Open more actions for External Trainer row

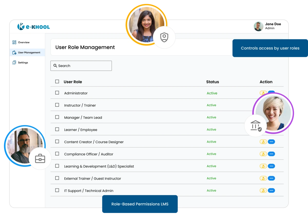coord(271,178)
